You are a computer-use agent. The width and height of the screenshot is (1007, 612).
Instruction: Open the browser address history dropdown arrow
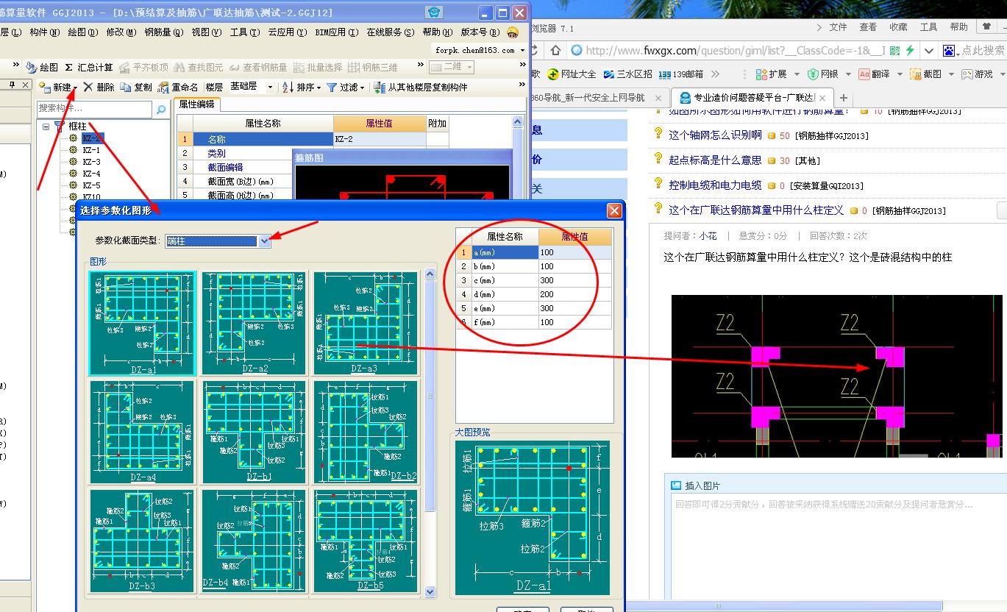pos(929,50)
